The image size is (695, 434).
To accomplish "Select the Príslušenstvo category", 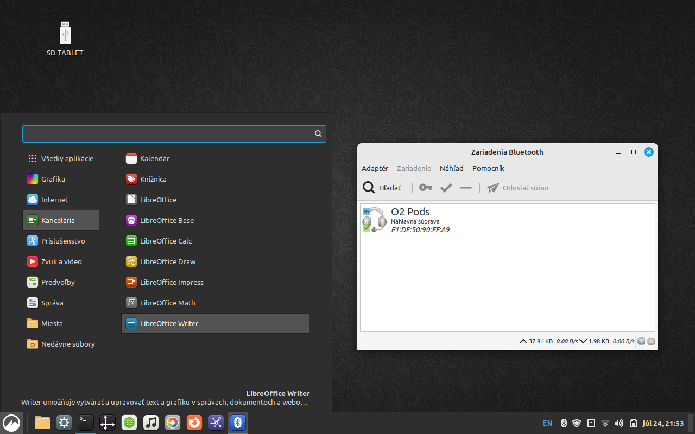I will (x=61, y=241).
